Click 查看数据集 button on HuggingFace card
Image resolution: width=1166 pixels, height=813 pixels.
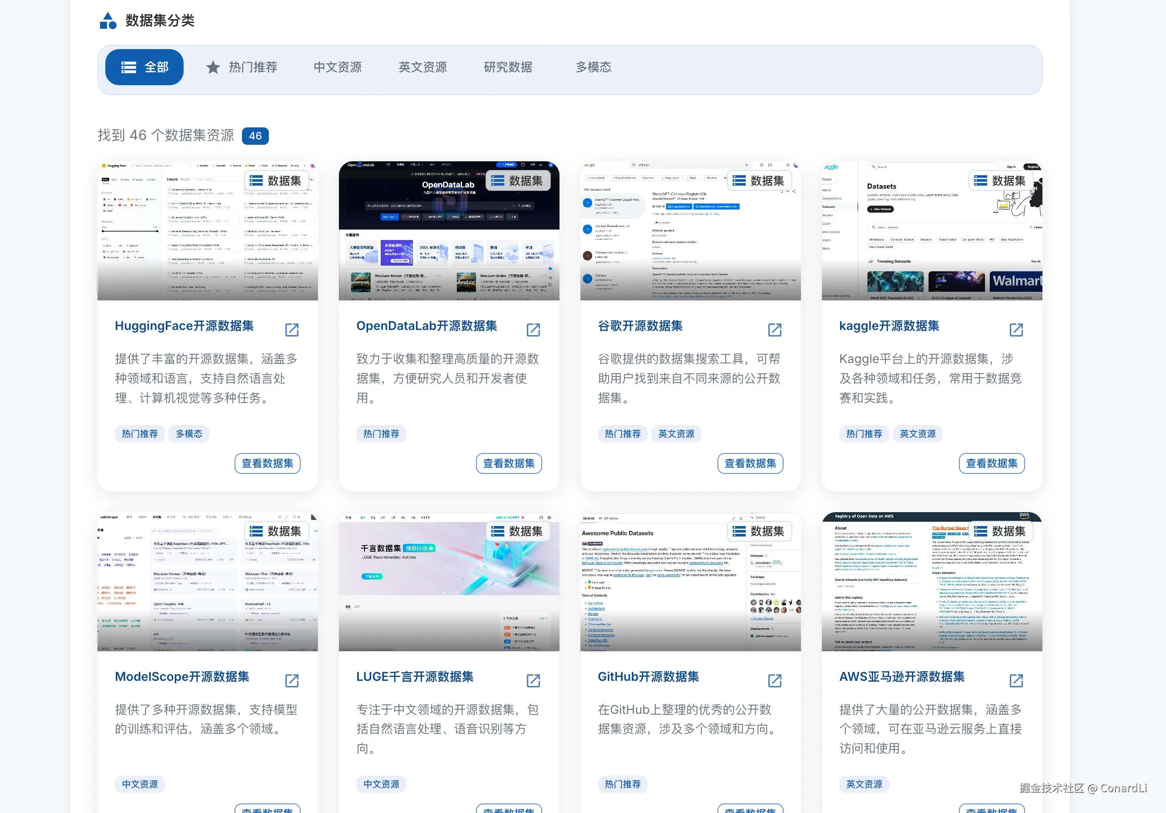(x=267, y=463)
